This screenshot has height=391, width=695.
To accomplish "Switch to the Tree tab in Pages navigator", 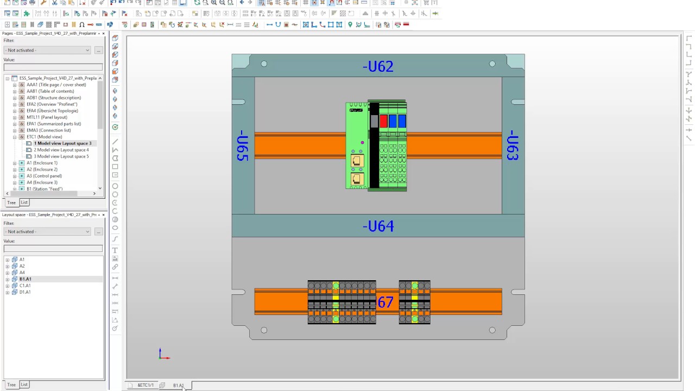I will point(11,203).
